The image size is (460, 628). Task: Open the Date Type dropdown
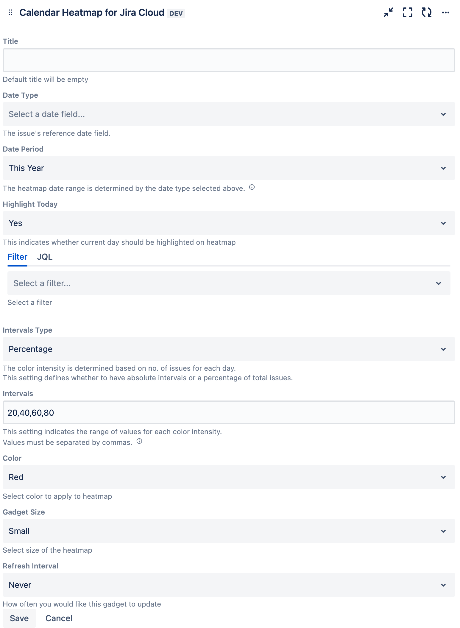(229, 114)
